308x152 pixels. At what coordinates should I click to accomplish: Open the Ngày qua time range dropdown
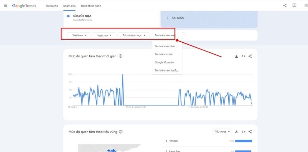click(x=104, y=35)
